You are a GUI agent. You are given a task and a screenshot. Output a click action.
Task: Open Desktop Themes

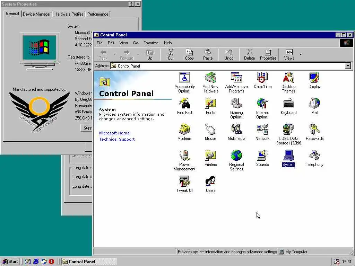(288, 82)
